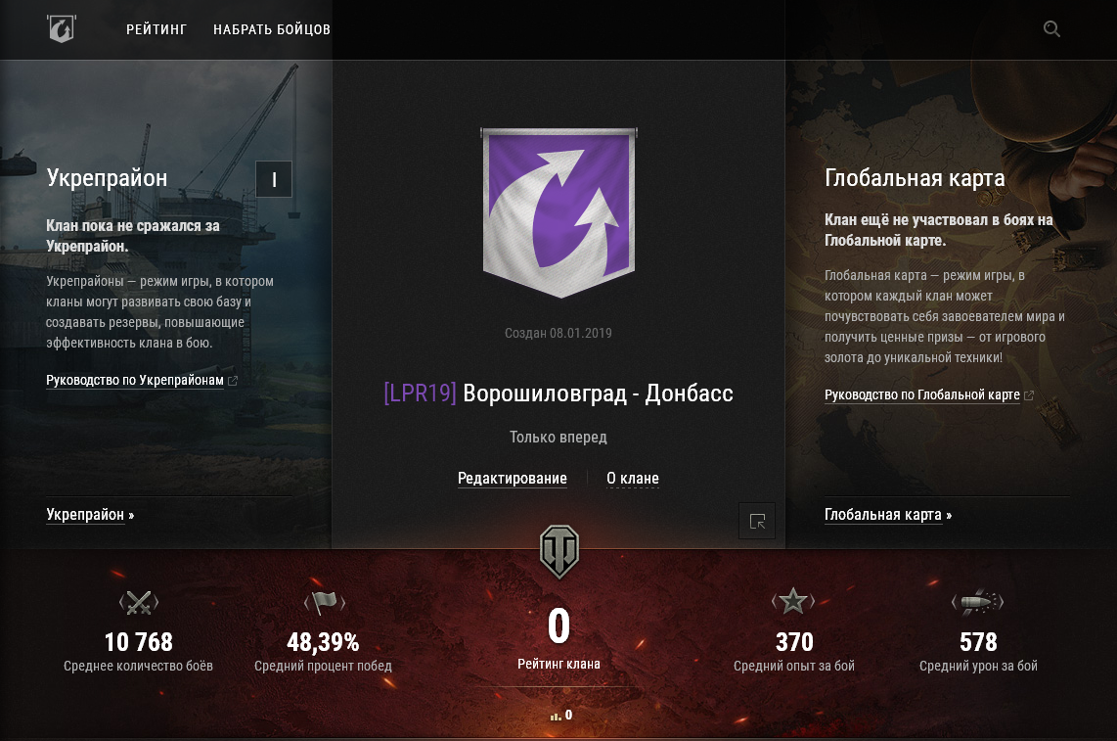Expand the О клане link

click(x=633, y=478)
